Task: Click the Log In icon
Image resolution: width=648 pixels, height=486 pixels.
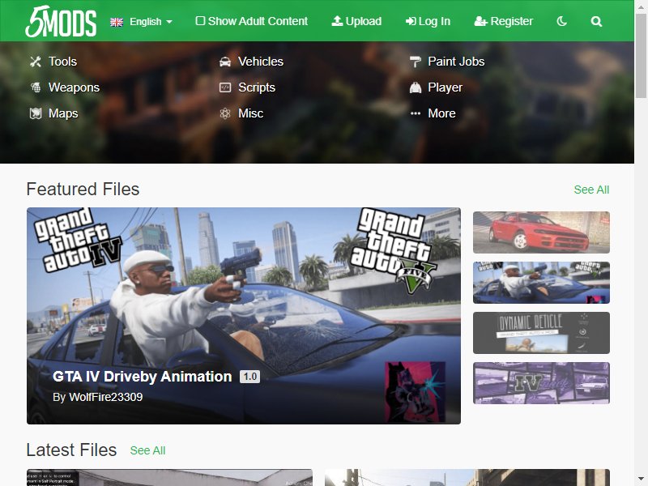Action: 411,21
